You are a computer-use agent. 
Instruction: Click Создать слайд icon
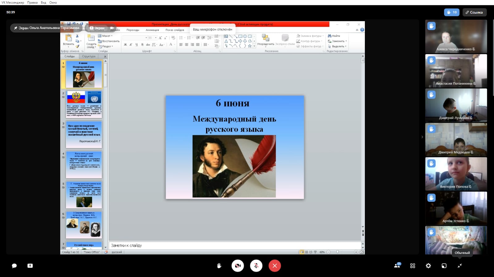[91, 38]
